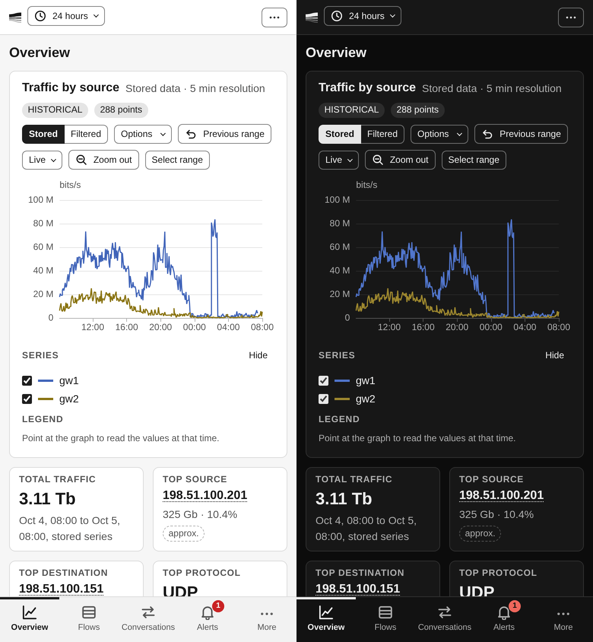
Task: Open More tab in light bottom bar
Action: point(267,618)
